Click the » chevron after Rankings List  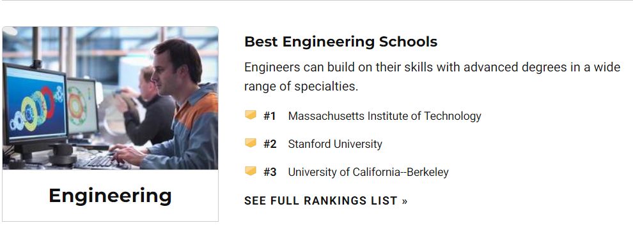(405, 201)
